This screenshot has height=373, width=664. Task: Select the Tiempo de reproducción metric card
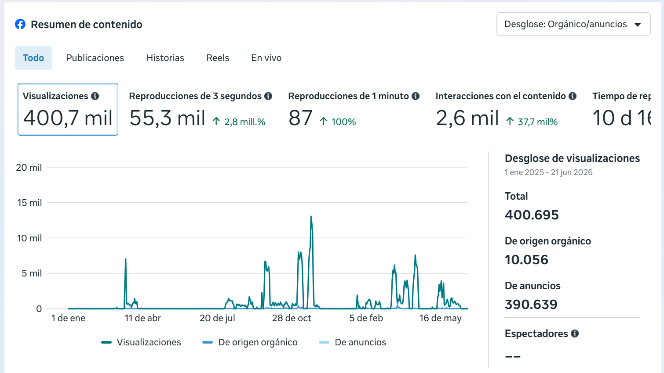click(x=621, y=109)
